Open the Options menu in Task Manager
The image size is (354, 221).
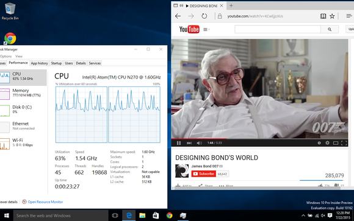[x=5, y=57]
